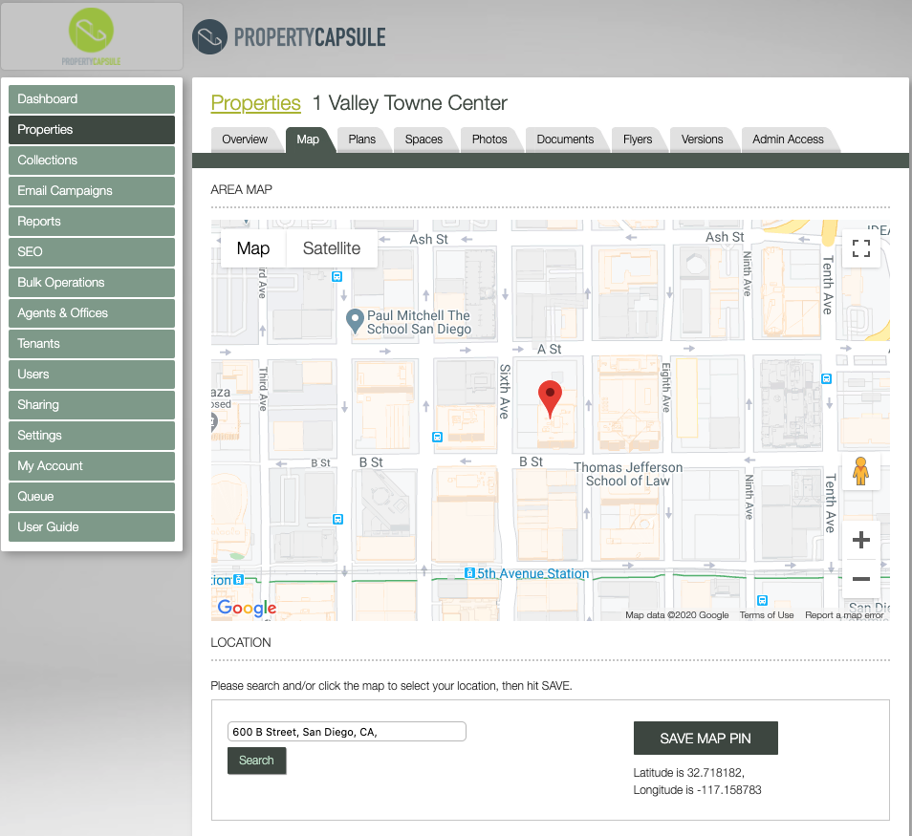Open the Plans tab

[x=361, y=139]
